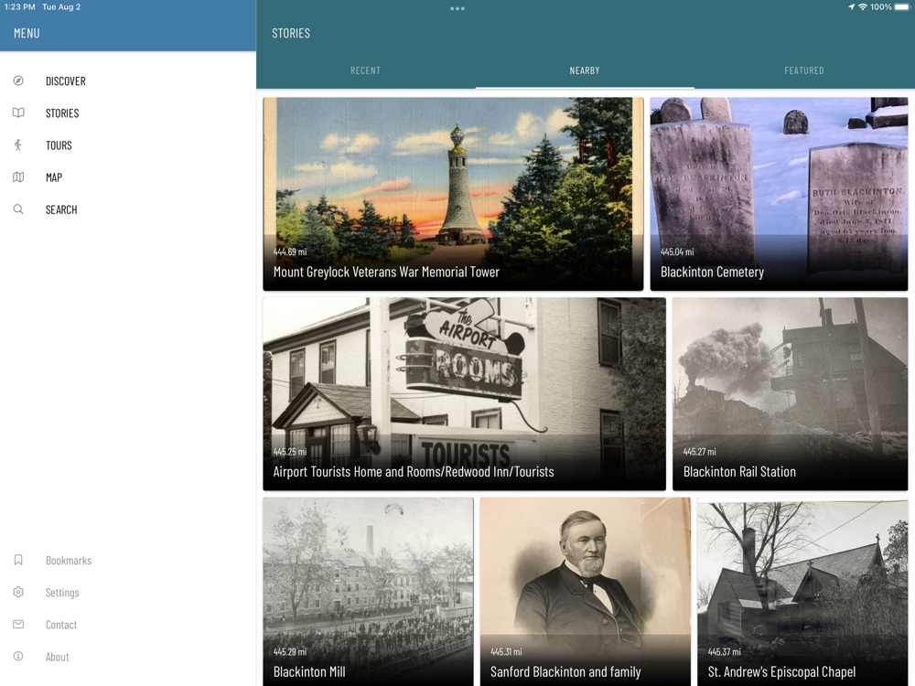
Task: Open Sanford Blackinton and family story
Action: click(586, 592)
